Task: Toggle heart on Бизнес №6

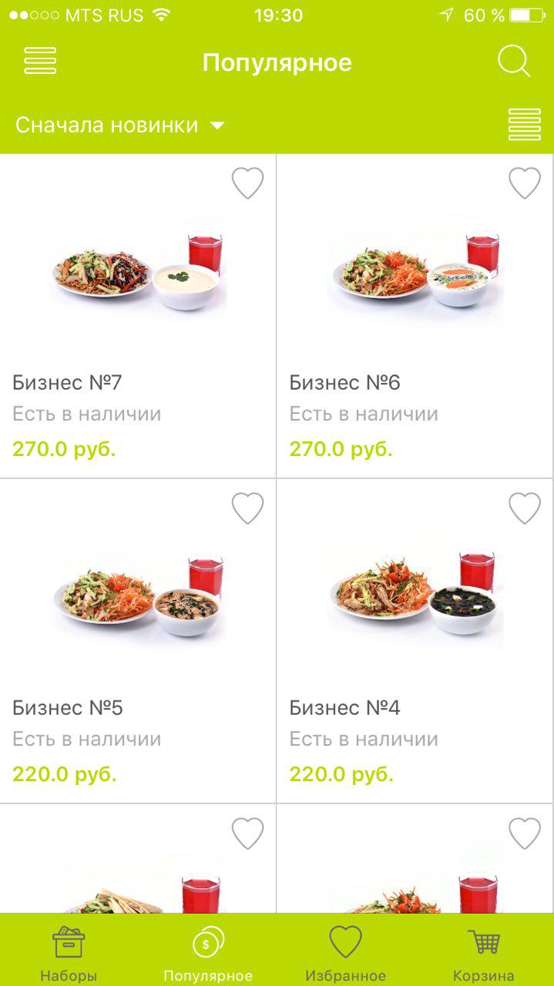Action: [525, 183]
